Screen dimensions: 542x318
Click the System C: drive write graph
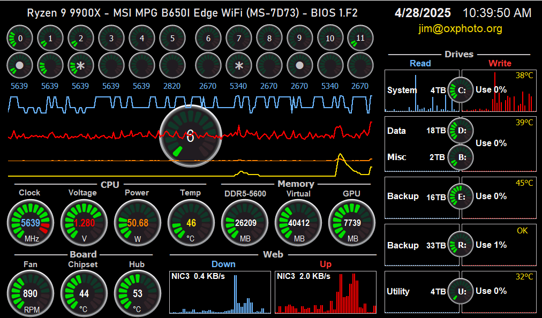(x=499, y=90)
